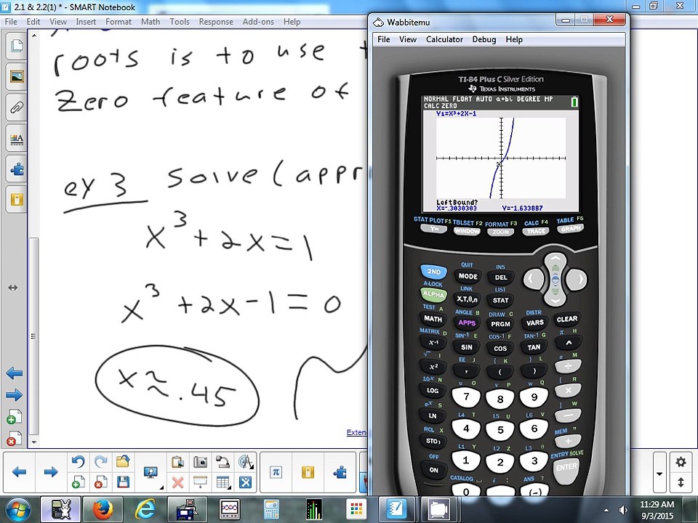Click the Open File folder icon

pos(123,462)
